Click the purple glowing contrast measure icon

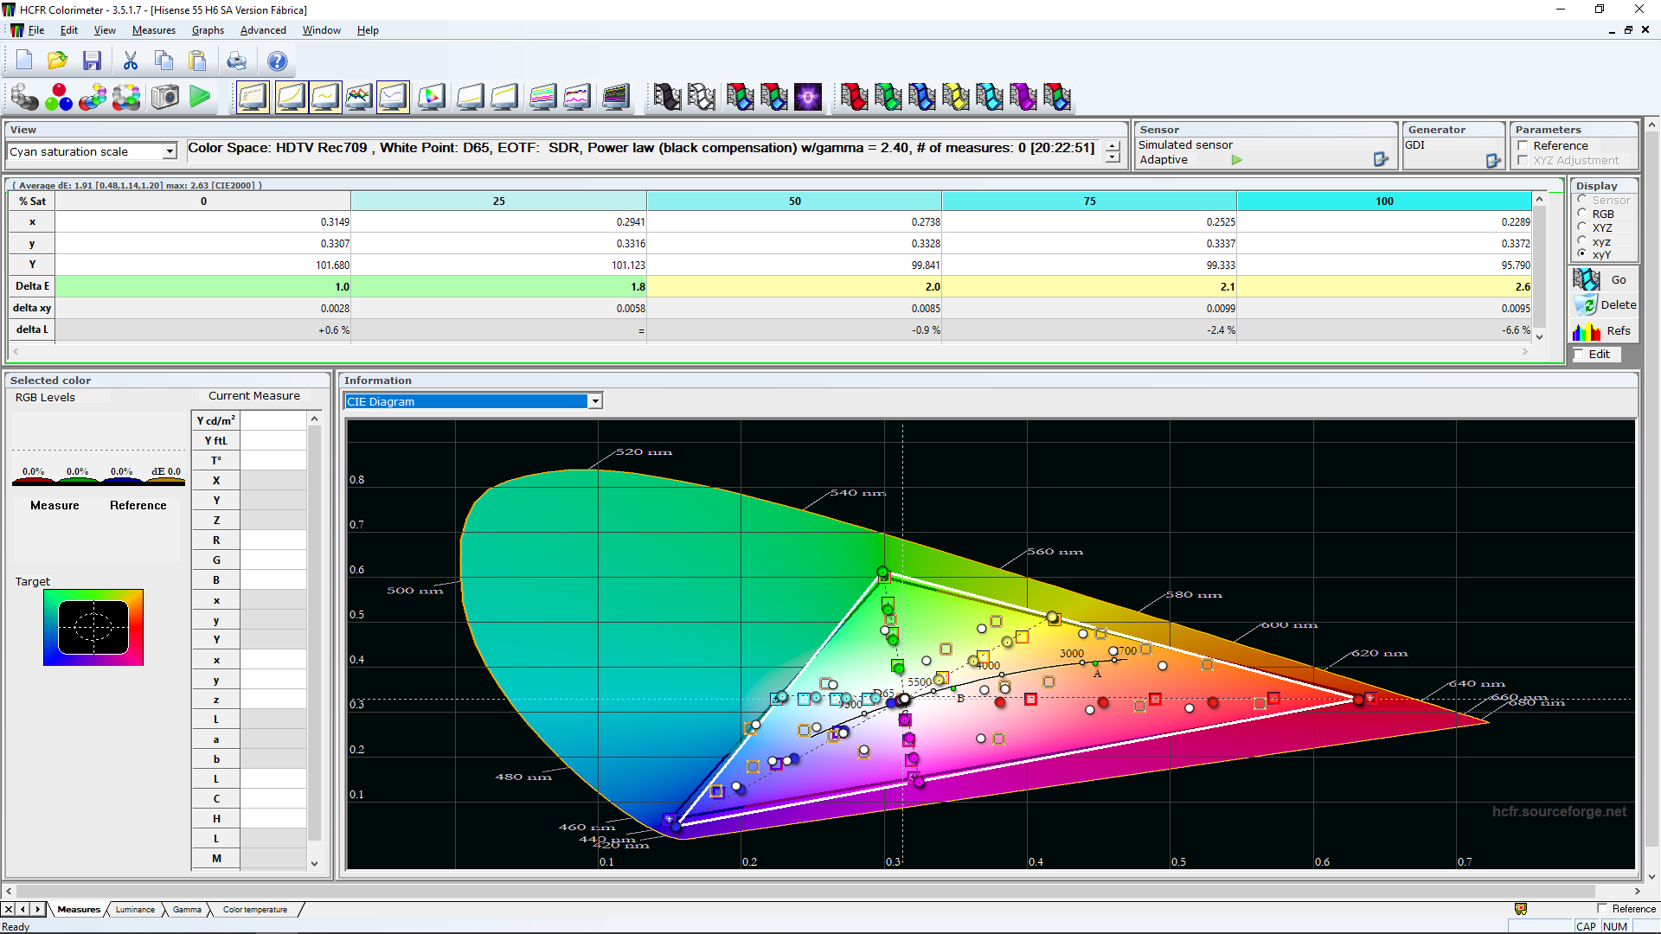tap(808, 97)
